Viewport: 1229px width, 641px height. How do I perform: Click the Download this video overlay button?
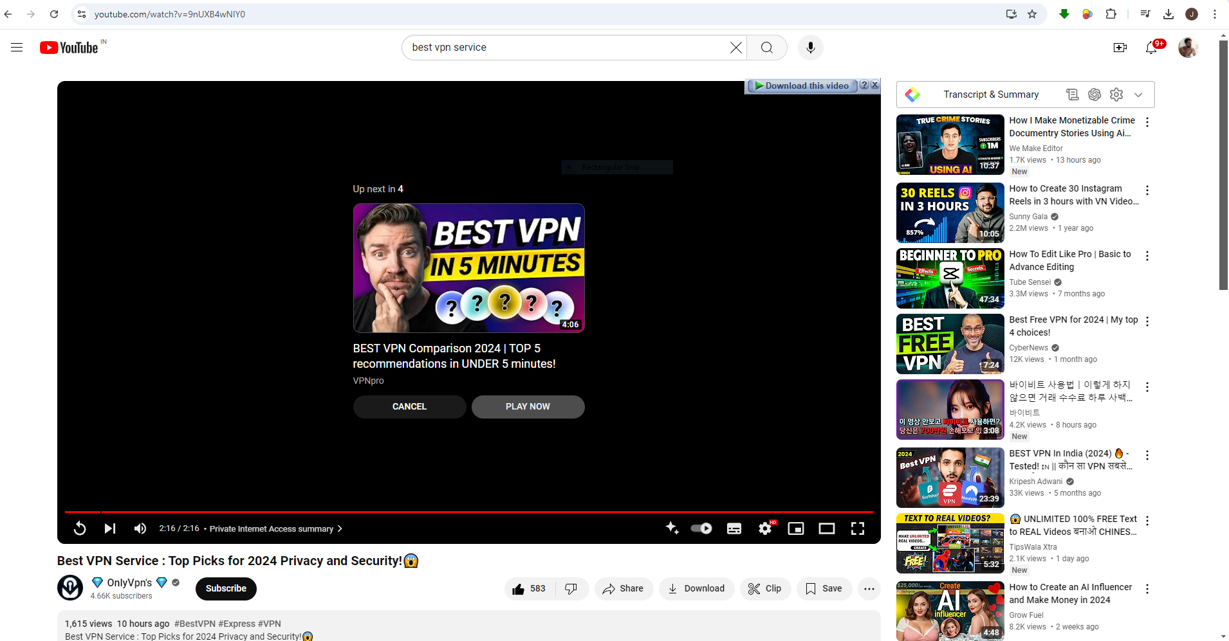coord(802,86)
